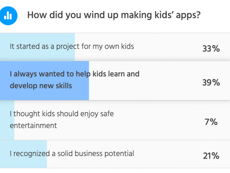Screen dimensions: 230x173
Task: Click the poll question 'How did you wind up making kids' apps?'
Action: [114, 15]
